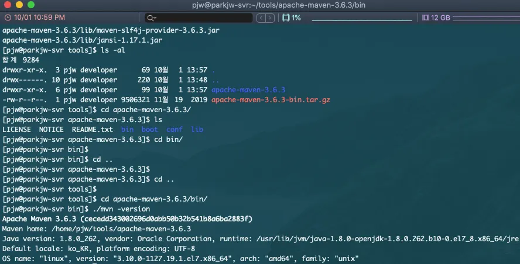
Task: Click the '합계 9284' total line
Action: [x=20, y=60]
